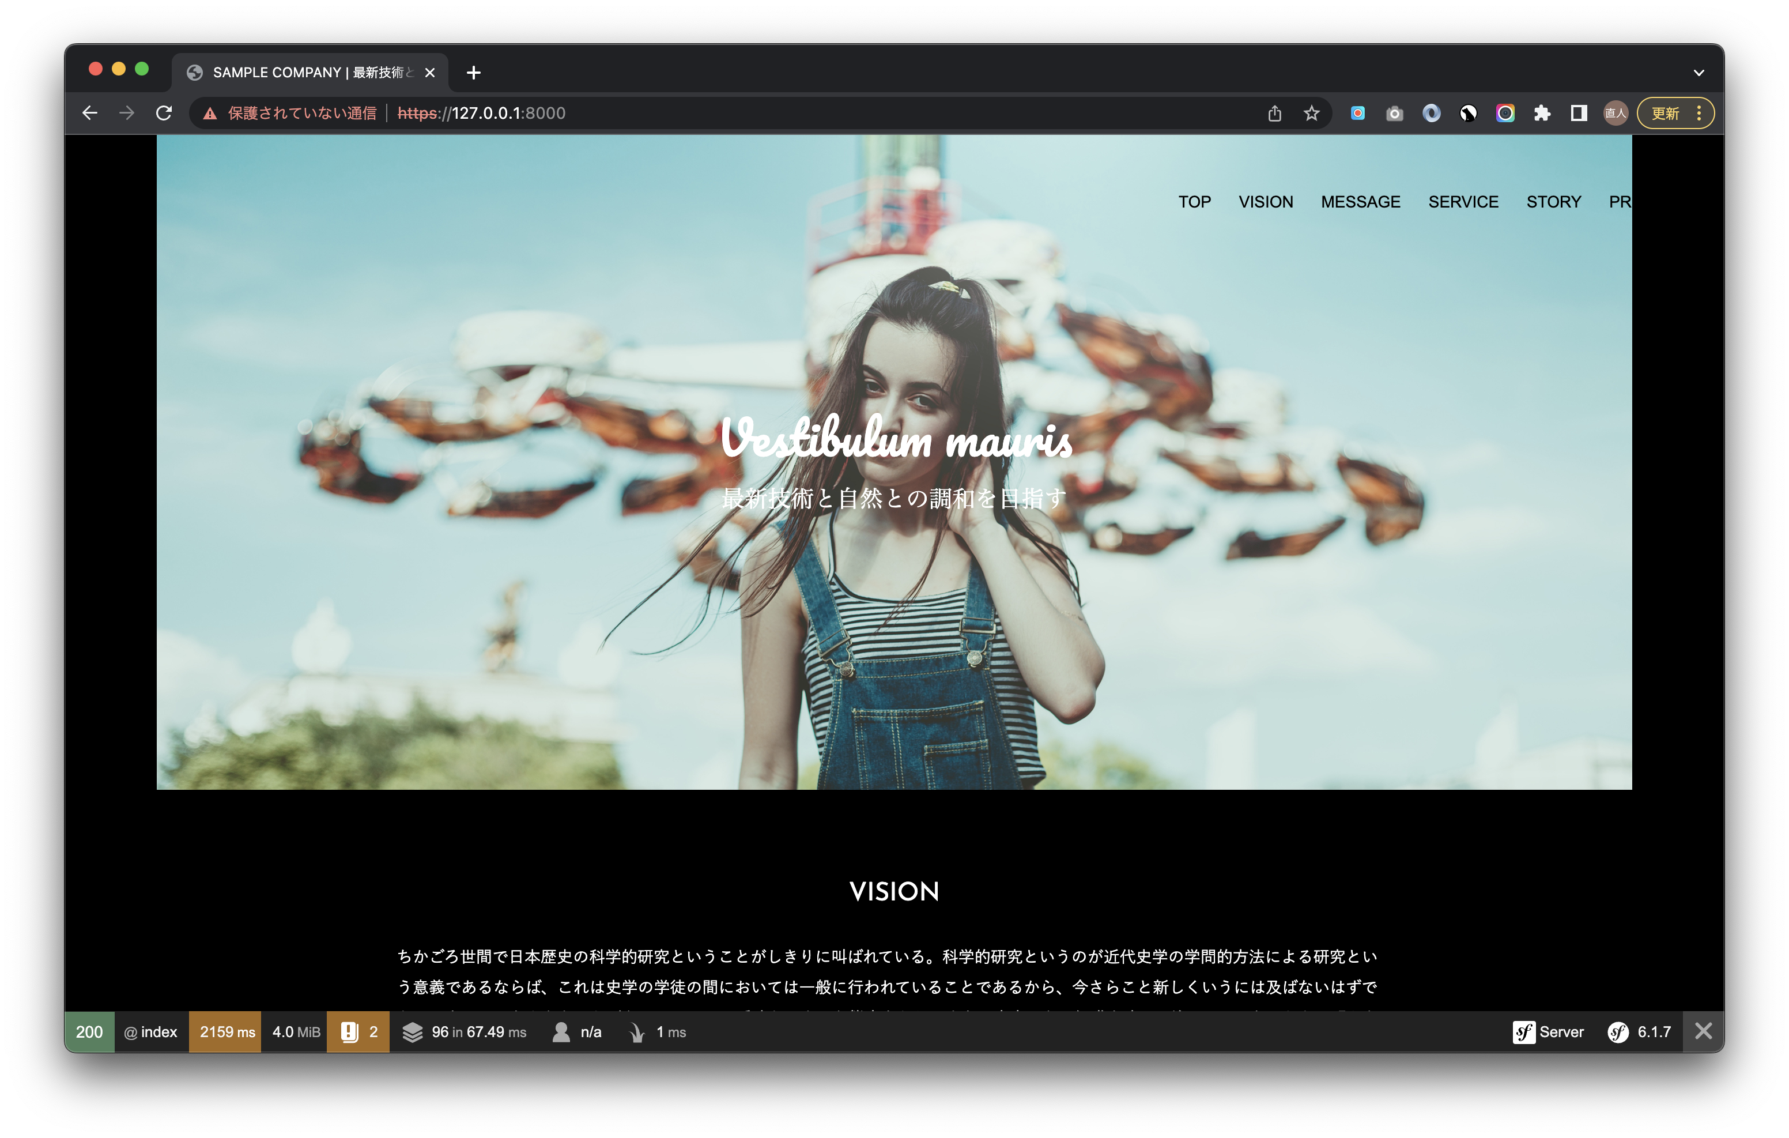The height and width of the screenshot is (1138, 1789).
Task: Open the browser three-dot options menu
Action: coord(1699,113)
